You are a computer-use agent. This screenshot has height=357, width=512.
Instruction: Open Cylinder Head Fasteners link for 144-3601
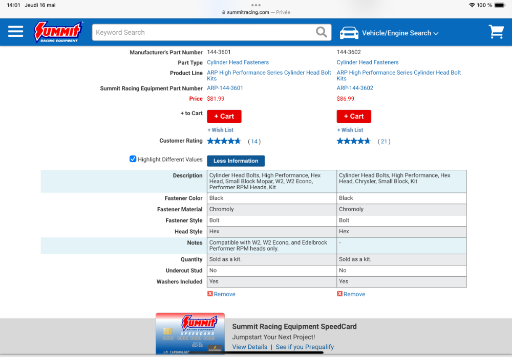tap(238, 62)
